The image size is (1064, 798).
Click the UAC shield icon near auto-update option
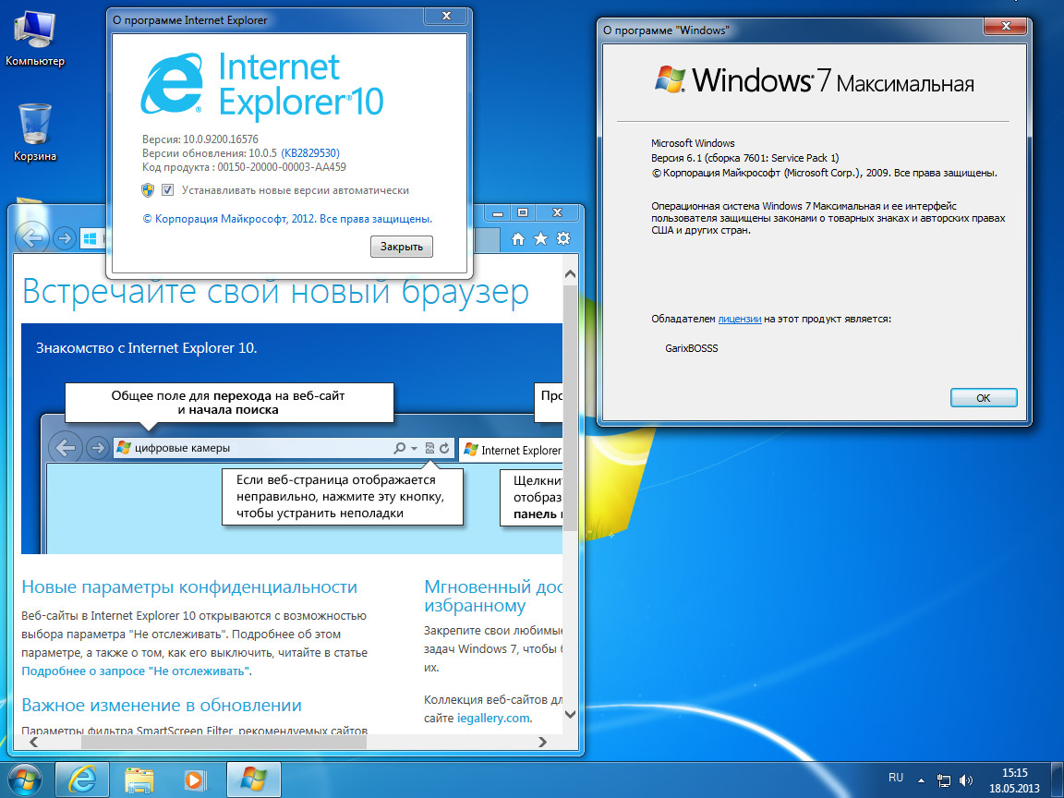pyautogui.click(x=147, y=190)
